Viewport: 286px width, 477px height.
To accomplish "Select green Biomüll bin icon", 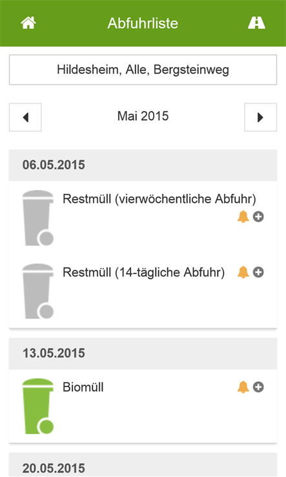I will click(x=38, y=406).
